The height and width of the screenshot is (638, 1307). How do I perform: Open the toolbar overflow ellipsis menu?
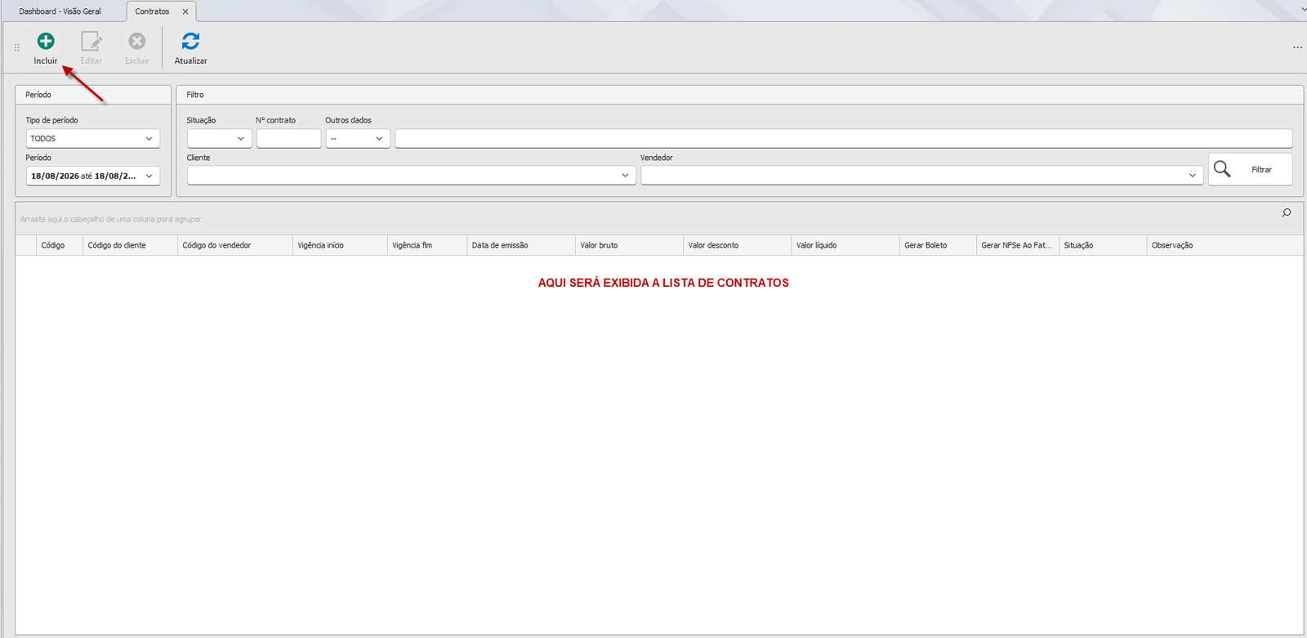1297,47
